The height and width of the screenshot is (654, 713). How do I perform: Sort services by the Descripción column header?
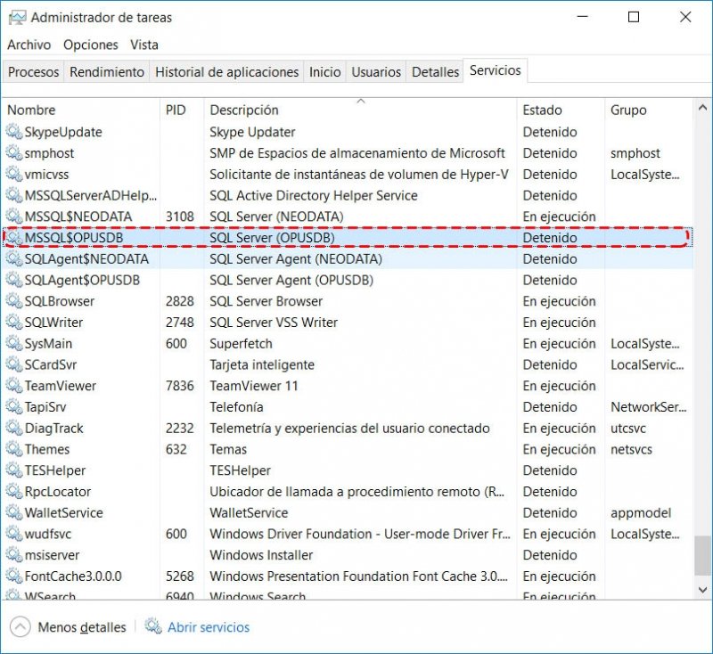(243, 110)
